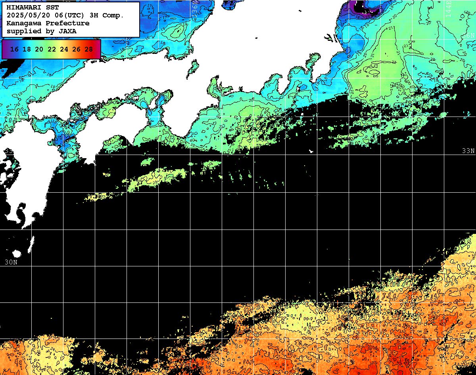Click the date "2025/05/20 06(UTC) 3H Comp."
476x375 pixels.
pos(65,15)
